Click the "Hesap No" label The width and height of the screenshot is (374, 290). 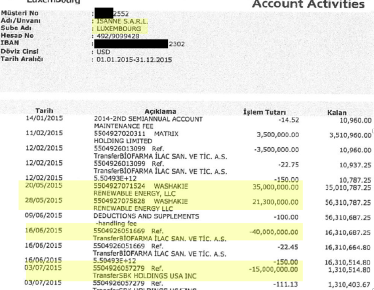[x=17, y=35]
